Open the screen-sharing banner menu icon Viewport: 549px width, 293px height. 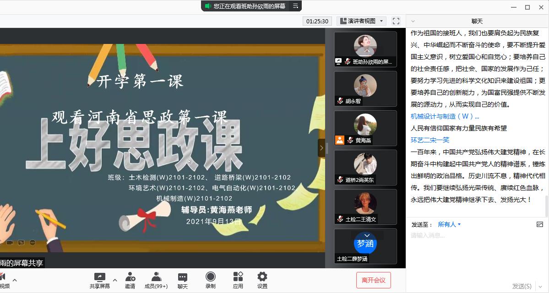295,6
